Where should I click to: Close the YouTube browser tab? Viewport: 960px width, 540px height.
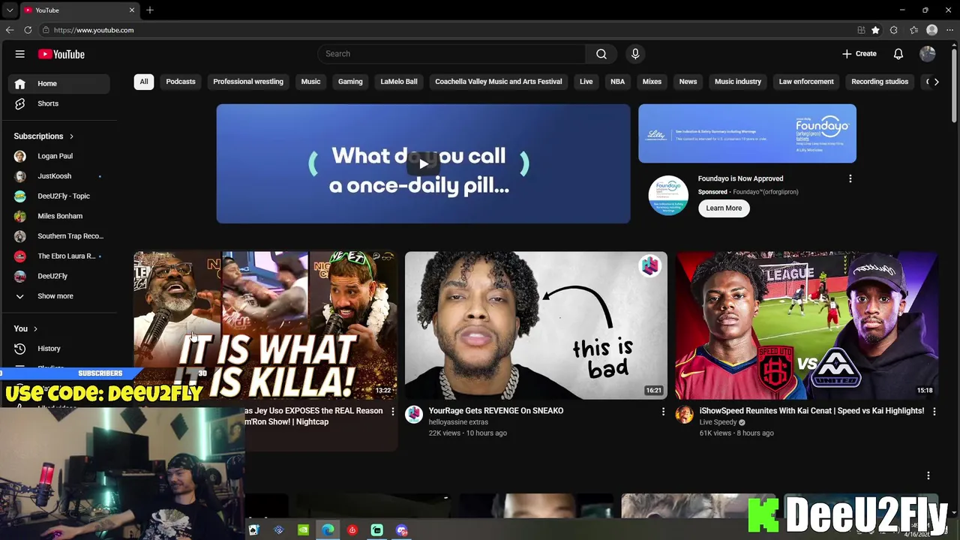click(x=132, y=10)
